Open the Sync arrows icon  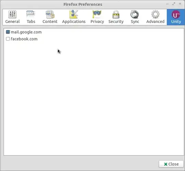pyautogui.click(x=135, y=14)
